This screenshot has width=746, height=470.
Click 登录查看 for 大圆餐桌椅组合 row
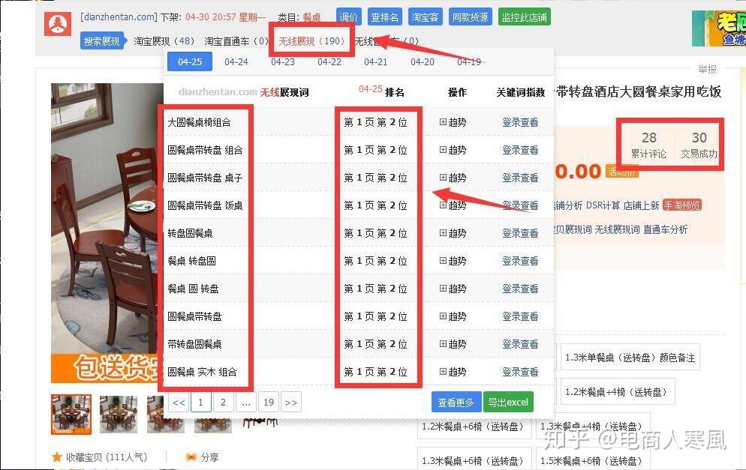520,122
